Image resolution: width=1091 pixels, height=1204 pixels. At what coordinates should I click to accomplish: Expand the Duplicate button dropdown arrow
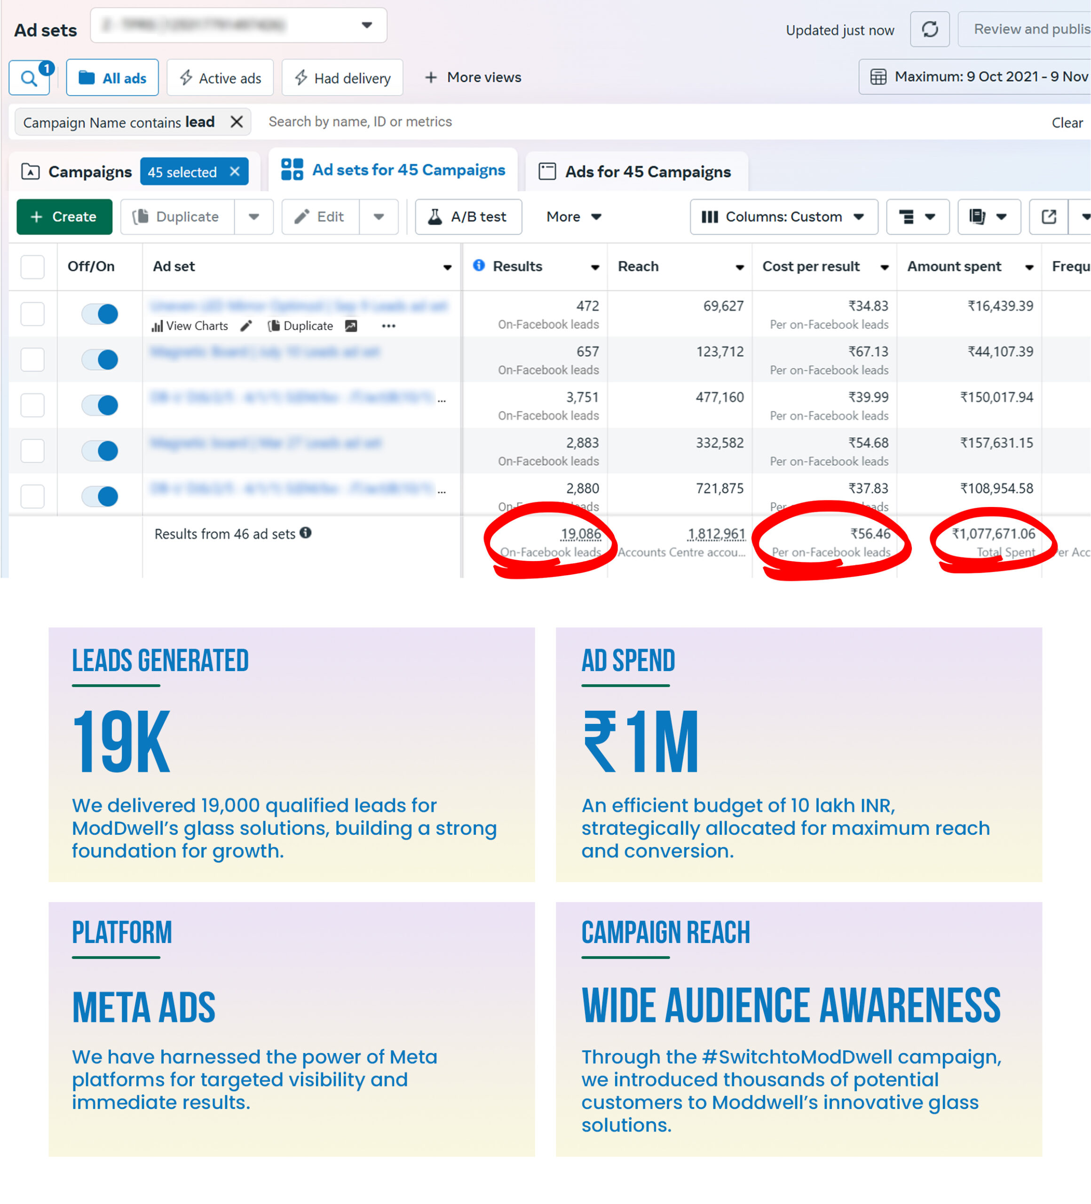(x=254, y=217)
